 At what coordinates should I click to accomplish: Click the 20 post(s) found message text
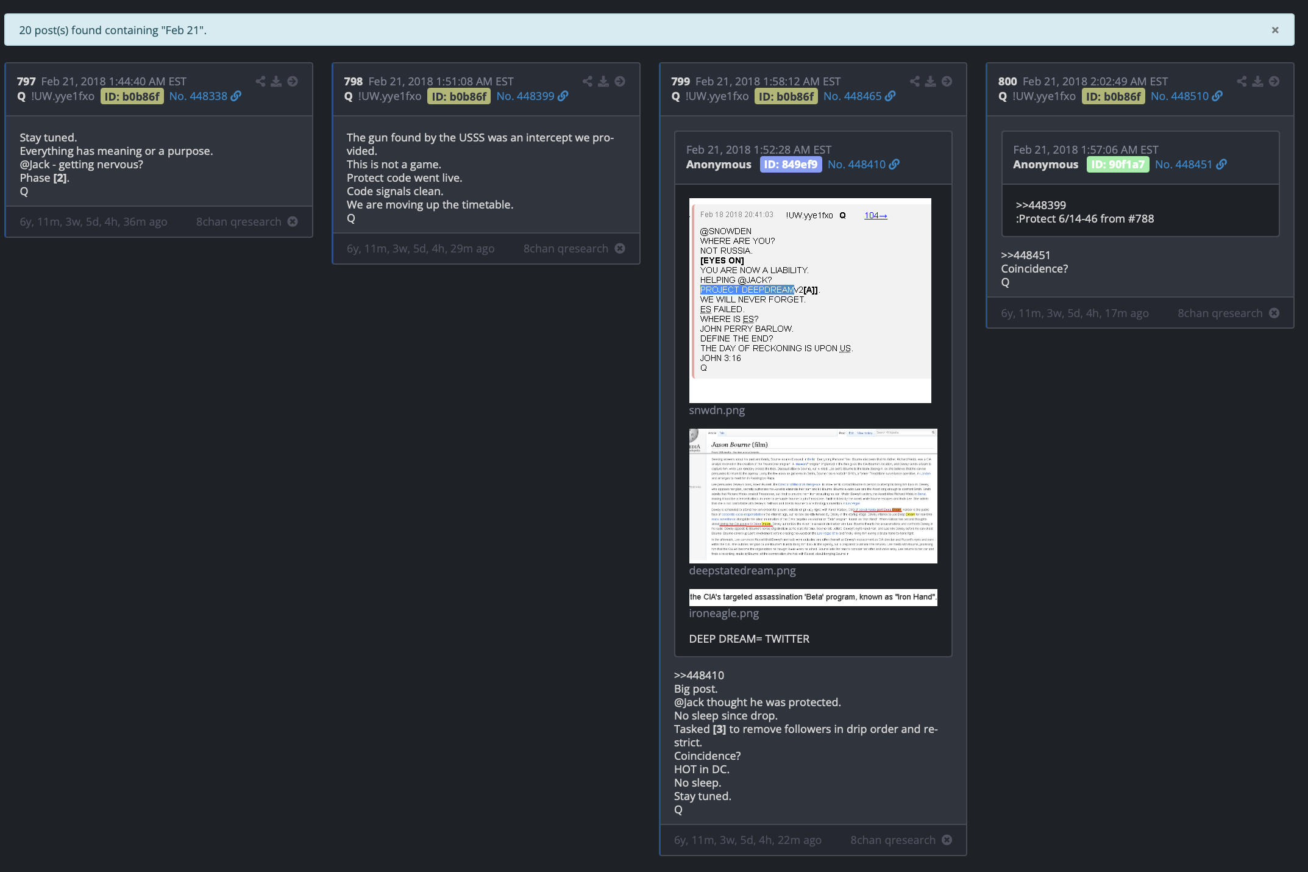tap(113, 30)
